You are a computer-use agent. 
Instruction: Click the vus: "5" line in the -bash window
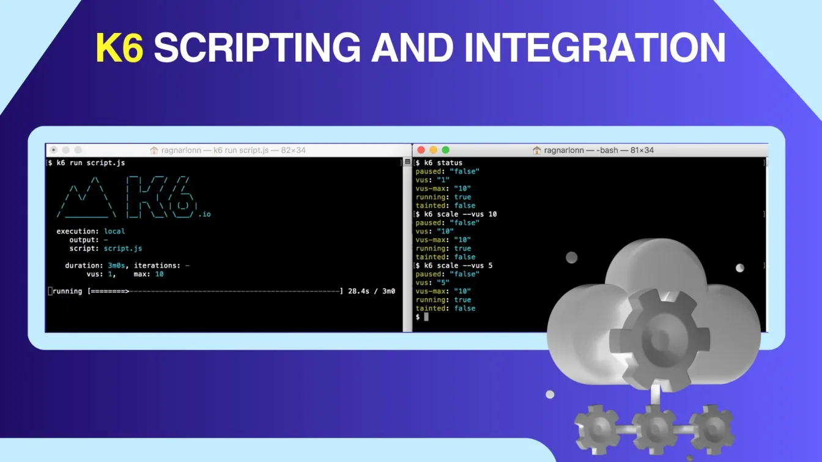pos(432,283)
